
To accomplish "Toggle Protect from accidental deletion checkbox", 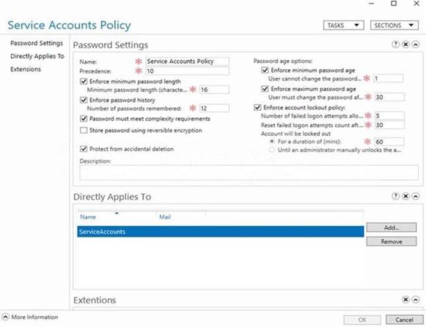I will [x=82, y=149].
